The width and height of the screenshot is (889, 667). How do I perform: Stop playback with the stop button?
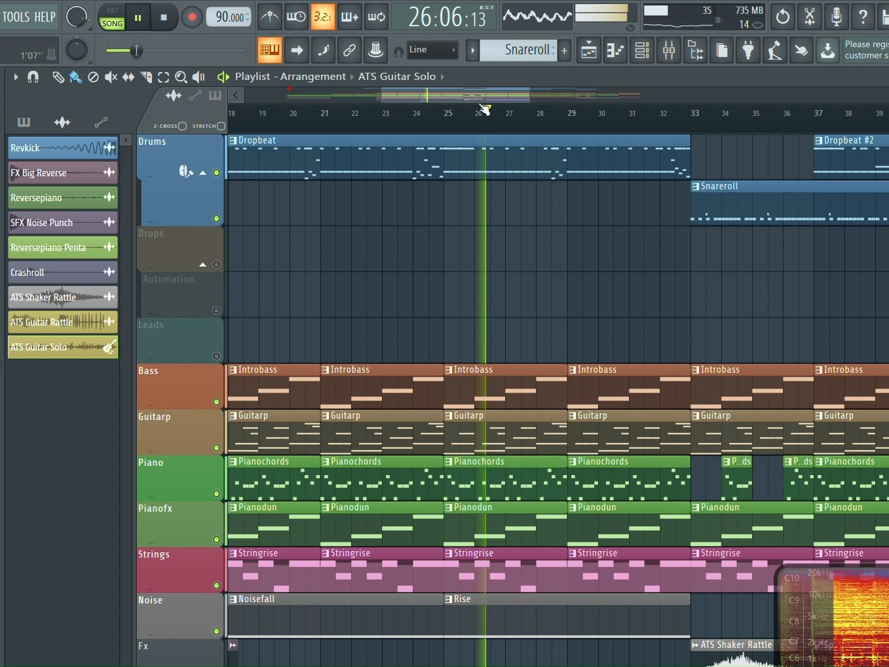pyautogui.click(x=164, y=18)
